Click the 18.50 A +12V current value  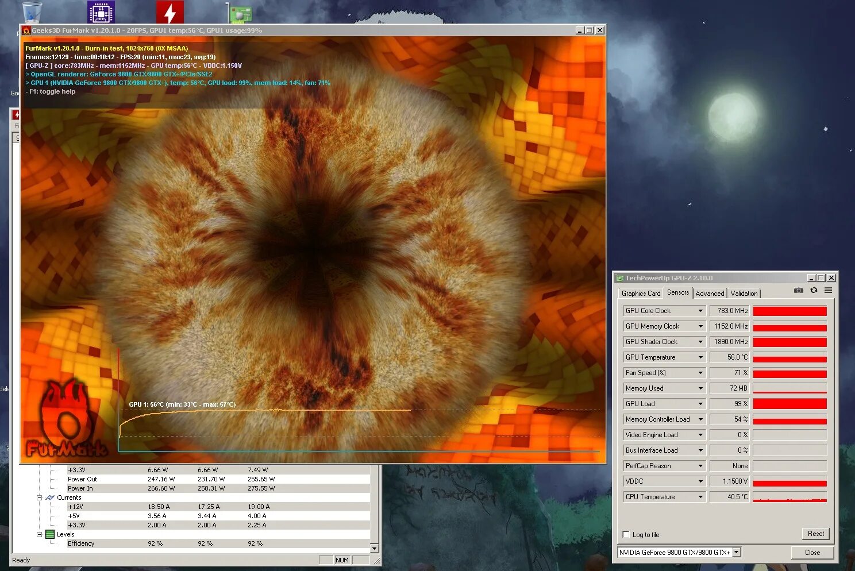pyautogui.click(x=159, y=507)
